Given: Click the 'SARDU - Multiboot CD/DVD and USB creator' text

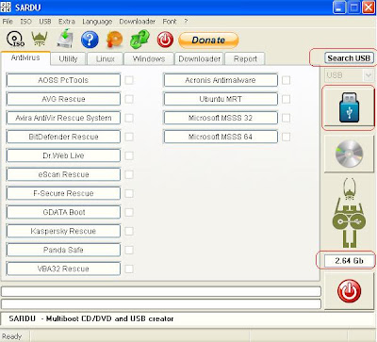Looking at the screenshot, I should pos(91,318).
